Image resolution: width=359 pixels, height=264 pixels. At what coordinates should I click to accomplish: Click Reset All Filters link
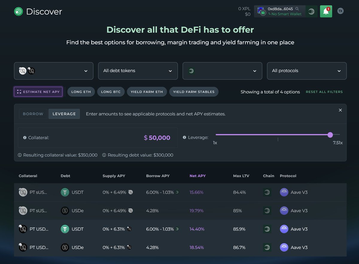click(x=324, y=92)
